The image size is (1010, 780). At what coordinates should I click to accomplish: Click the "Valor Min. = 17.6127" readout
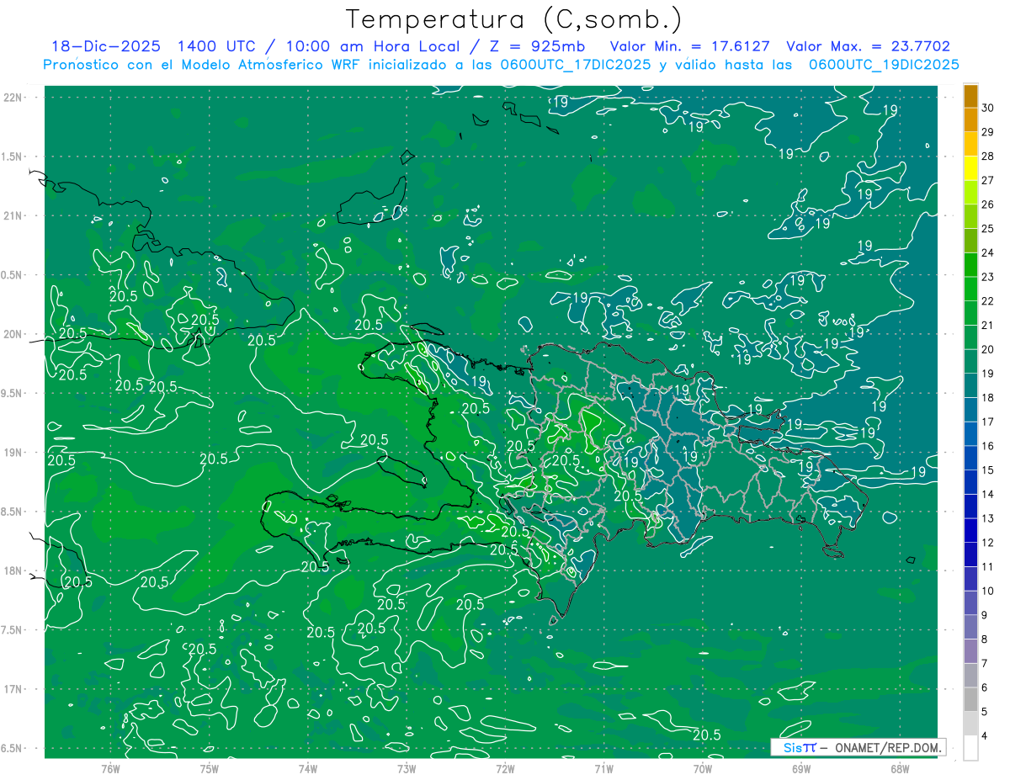pyautogui.click(x=690, y=47)
